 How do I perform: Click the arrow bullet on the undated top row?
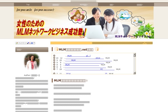coord(54,56)
